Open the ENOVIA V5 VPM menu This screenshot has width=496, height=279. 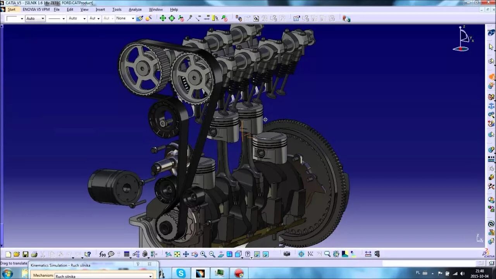(x=36, y=9)
